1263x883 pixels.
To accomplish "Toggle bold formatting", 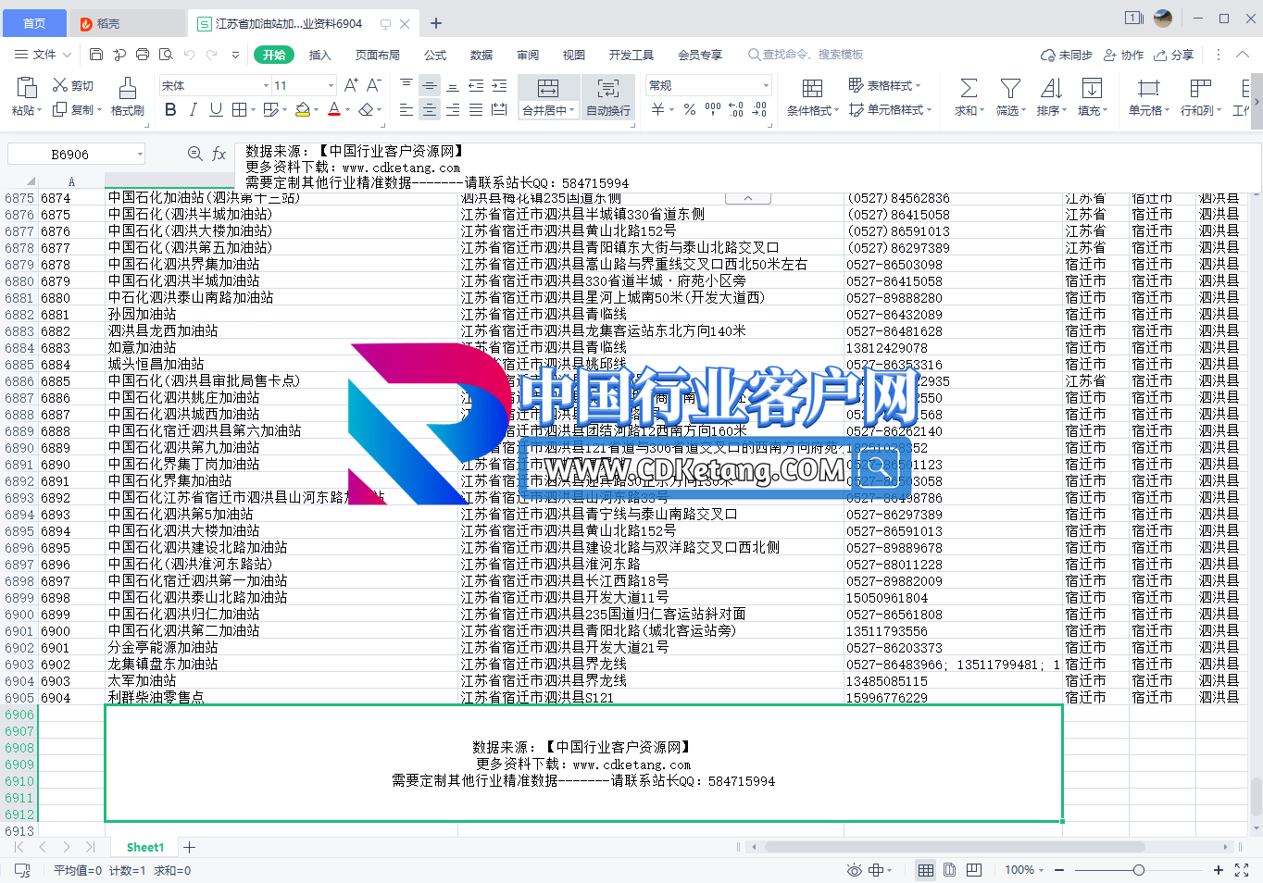I will point(170,109).
